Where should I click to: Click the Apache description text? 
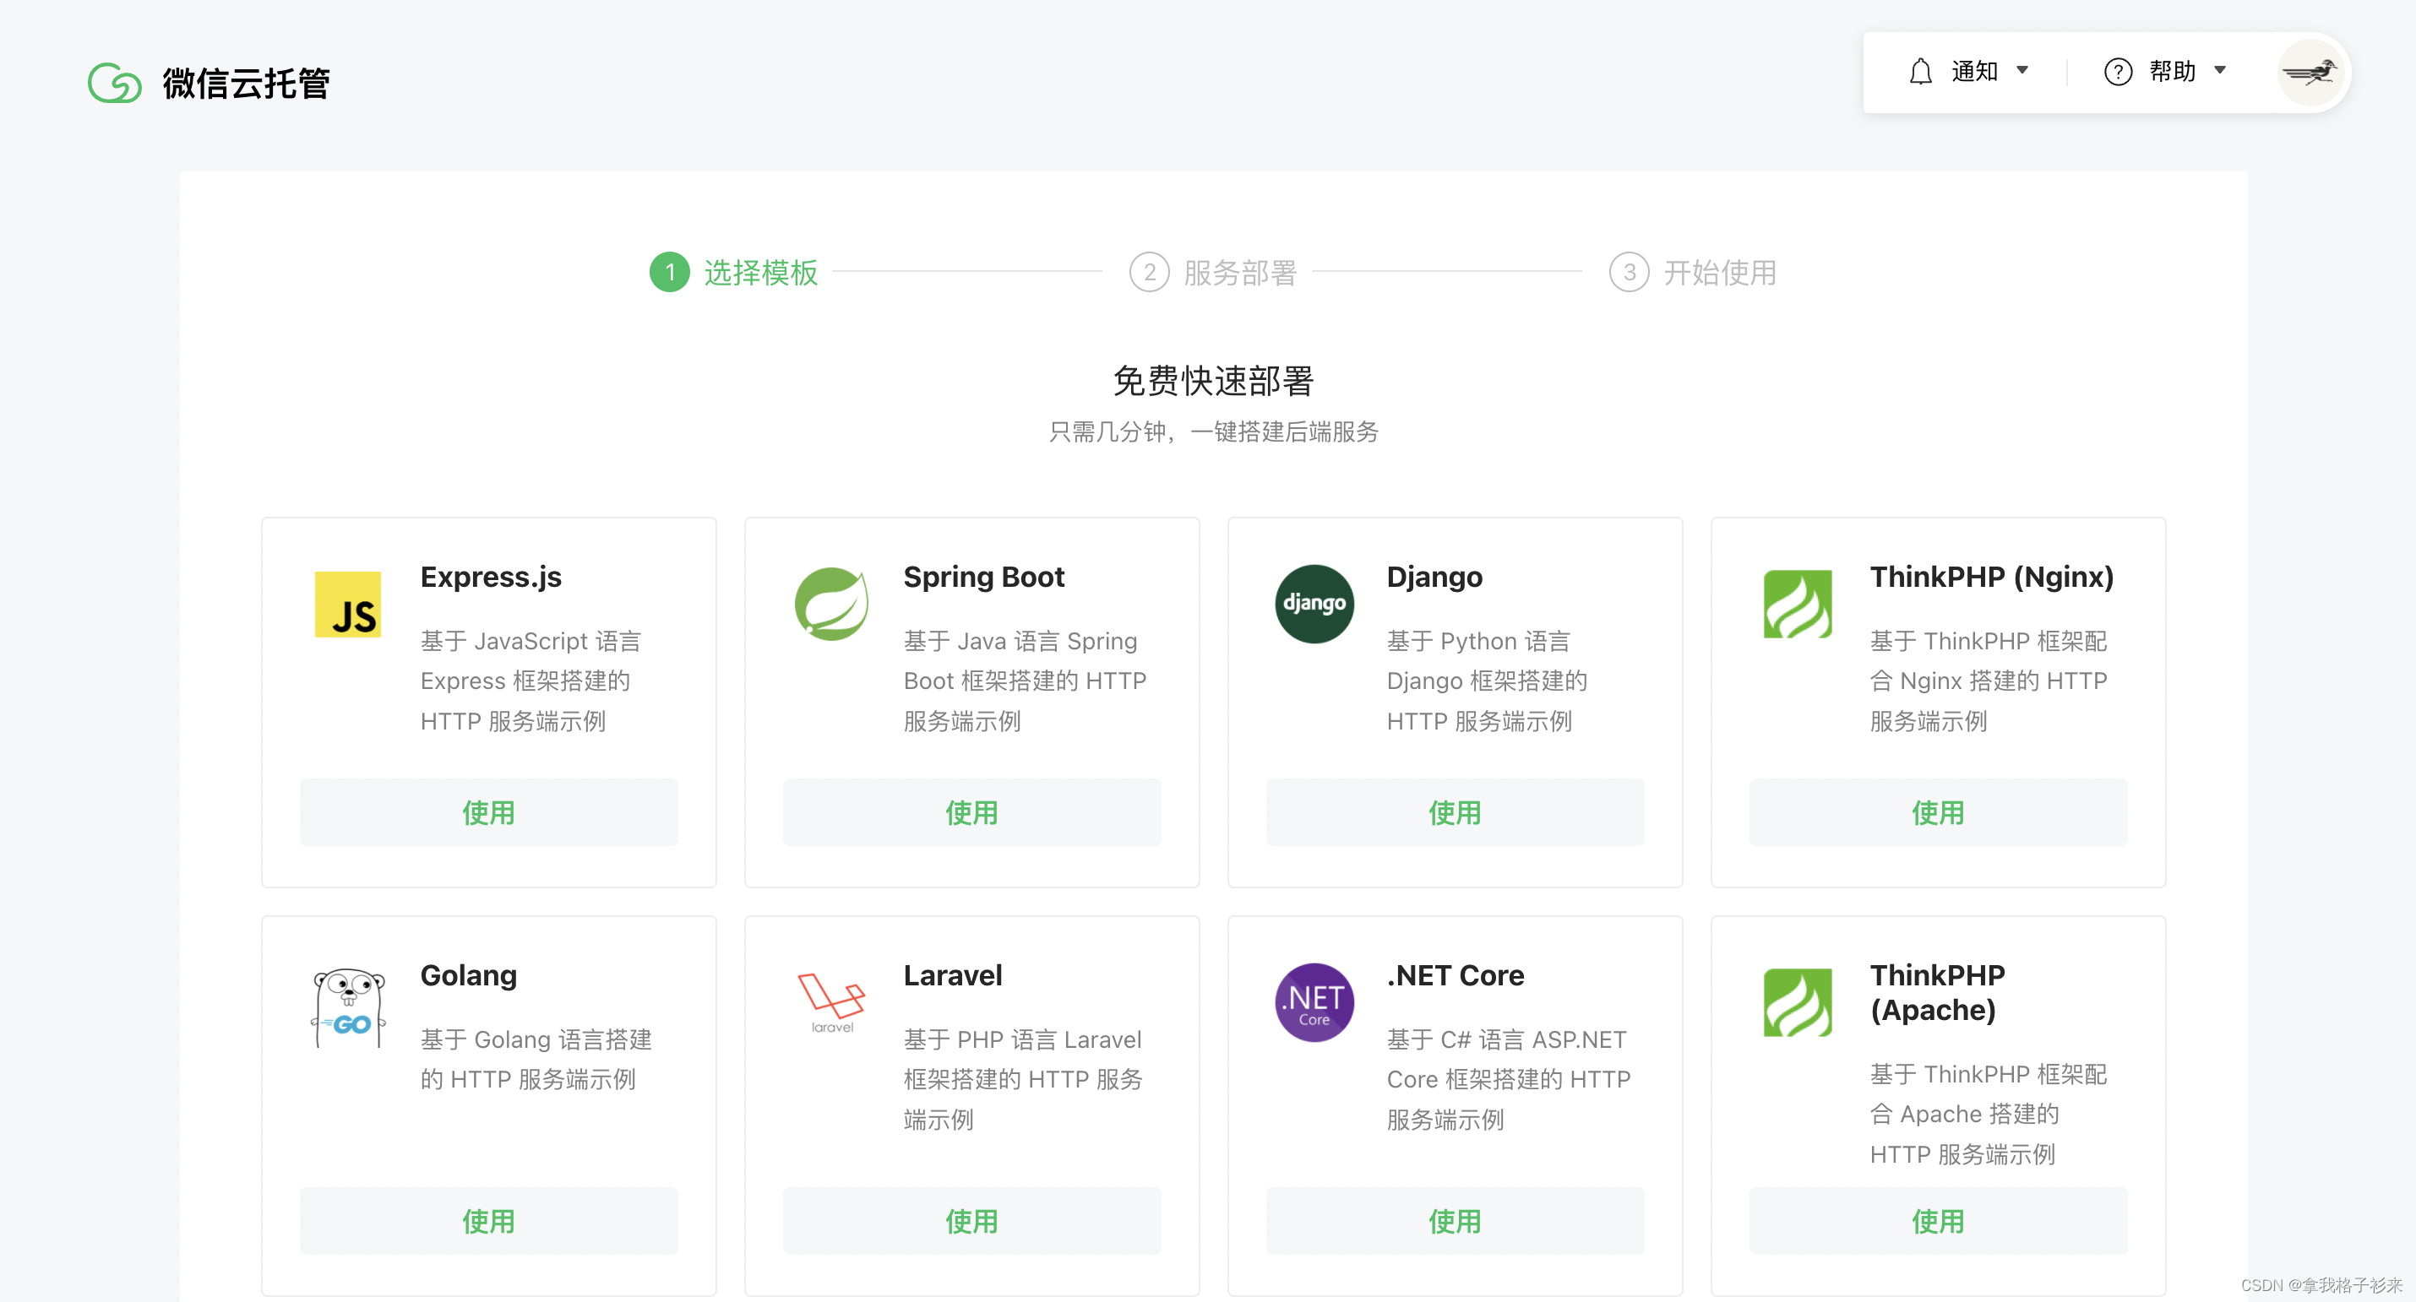coord(1989,1114)
